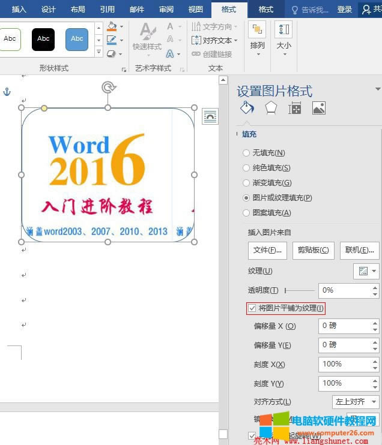The width and height of the screenshot is (382, 445).
Task: Click the 偏移量 X input field
Action: pyautogui.click(x=344, y=326)
